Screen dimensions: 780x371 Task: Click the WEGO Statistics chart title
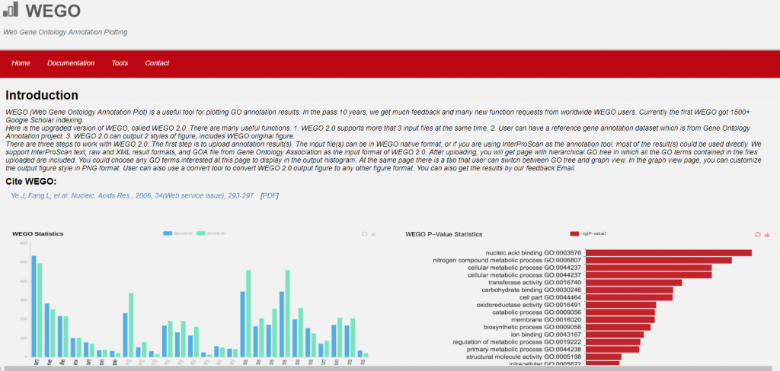[x=38, y=233]
